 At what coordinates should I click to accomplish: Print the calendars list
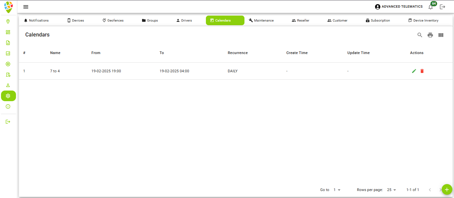(430, 35)
